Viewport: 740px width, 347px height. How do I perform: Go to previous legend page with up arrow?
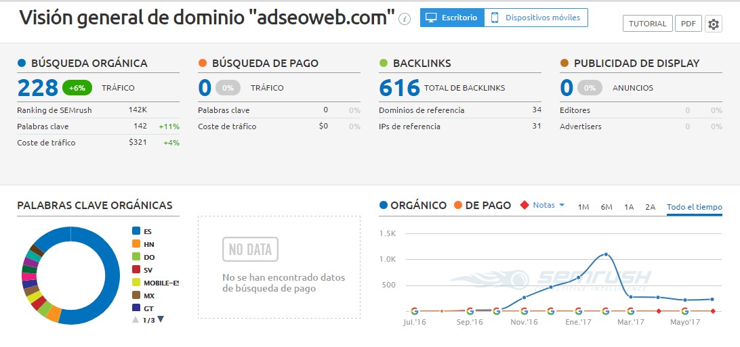click(136, 320)
